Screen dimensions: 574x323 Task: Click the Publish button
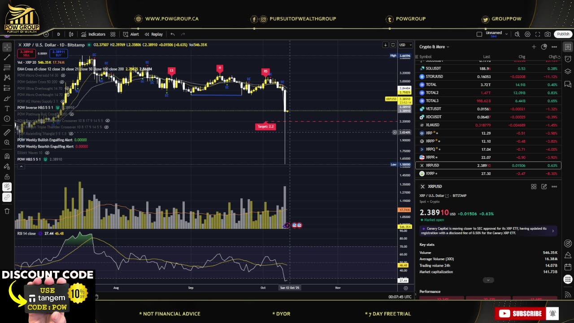[563, 34]
